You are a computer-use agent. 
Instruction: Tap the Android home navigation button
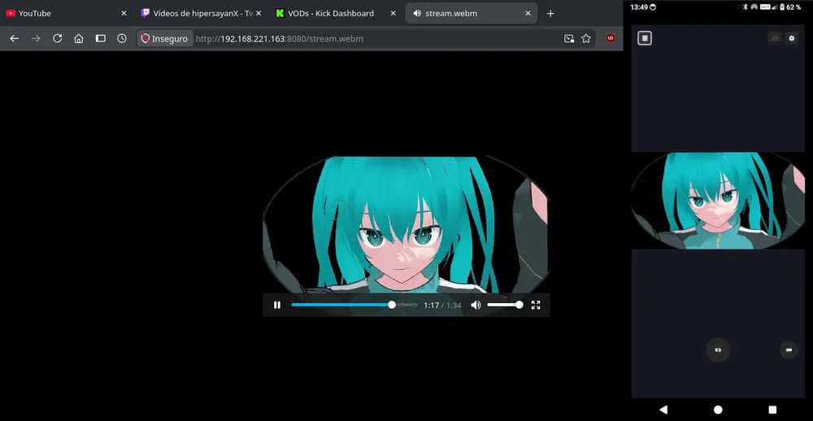[718, 410]
